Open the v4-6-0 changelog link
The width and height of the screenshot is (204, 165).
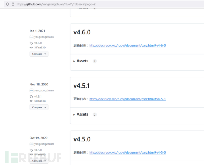click(x=127, y=46)
